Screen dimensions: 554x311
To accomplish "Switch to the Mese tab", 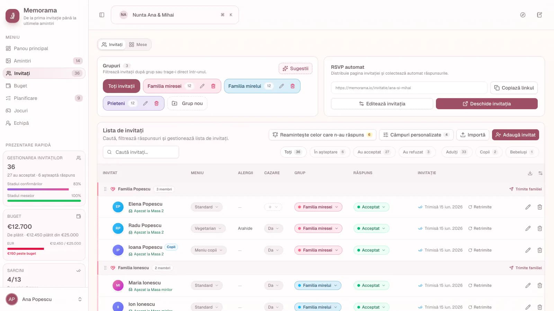I will click(x=138, y=45).
